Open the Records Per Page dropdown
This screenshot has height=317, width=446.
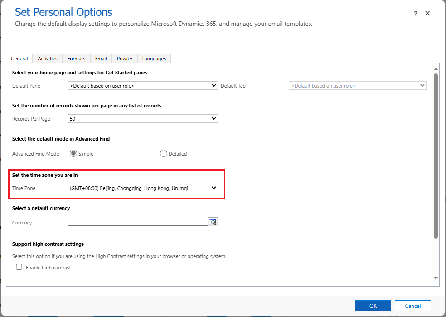[x=142, y=119]
